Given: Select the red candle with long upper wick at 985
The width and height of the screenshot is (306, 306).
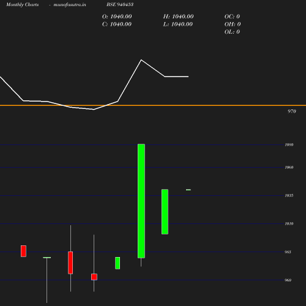Looking at the screenshot, I should 70,263.
